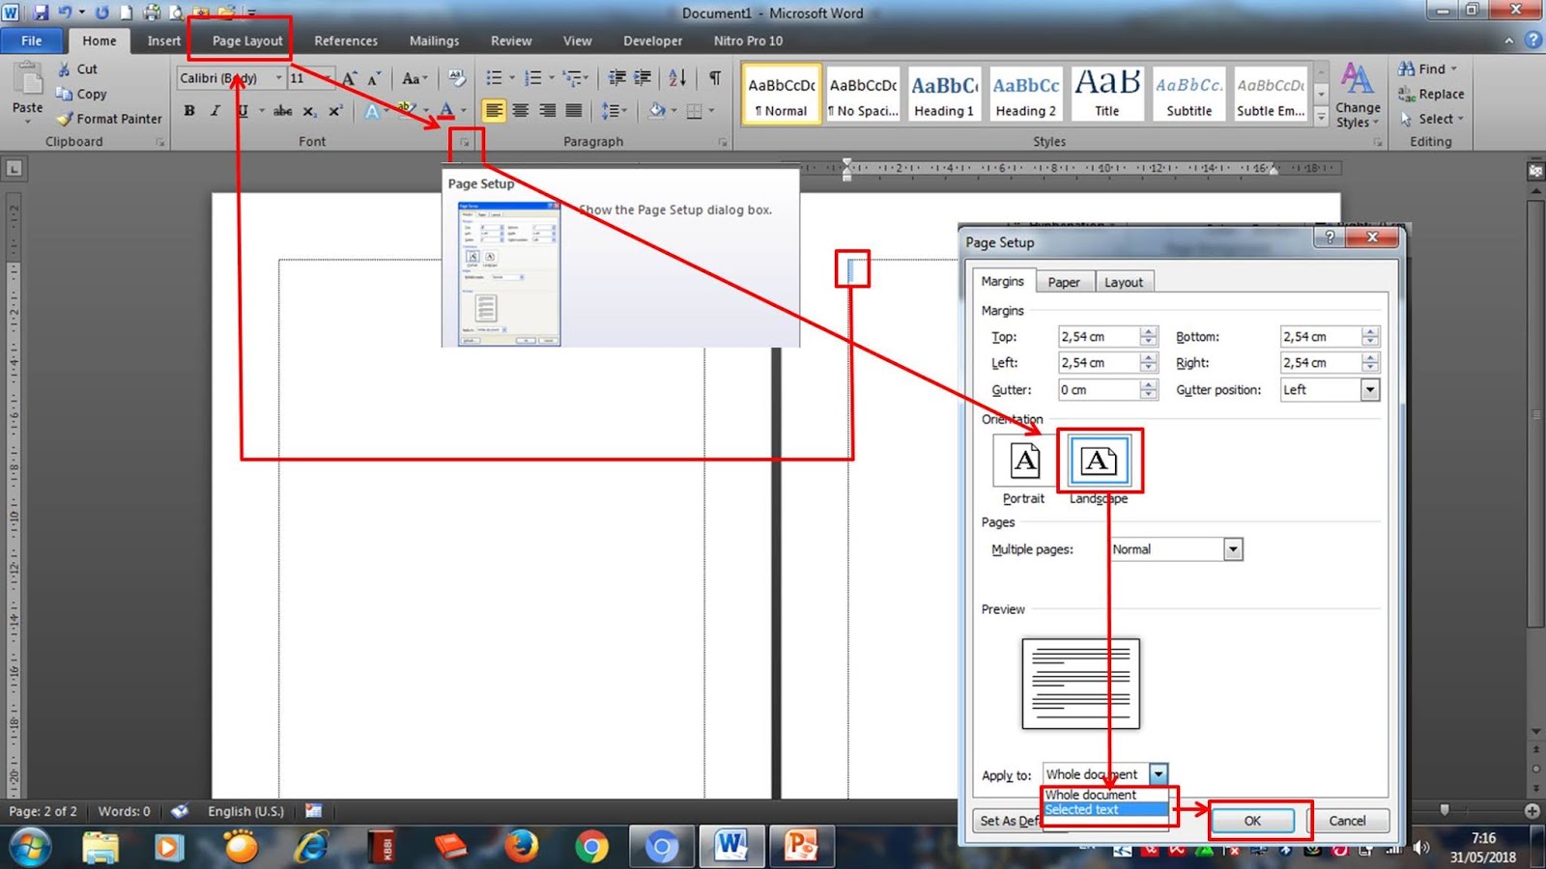Switch to the Insert tab
The image size is (1546, 869).
click(x=164, y=41)
